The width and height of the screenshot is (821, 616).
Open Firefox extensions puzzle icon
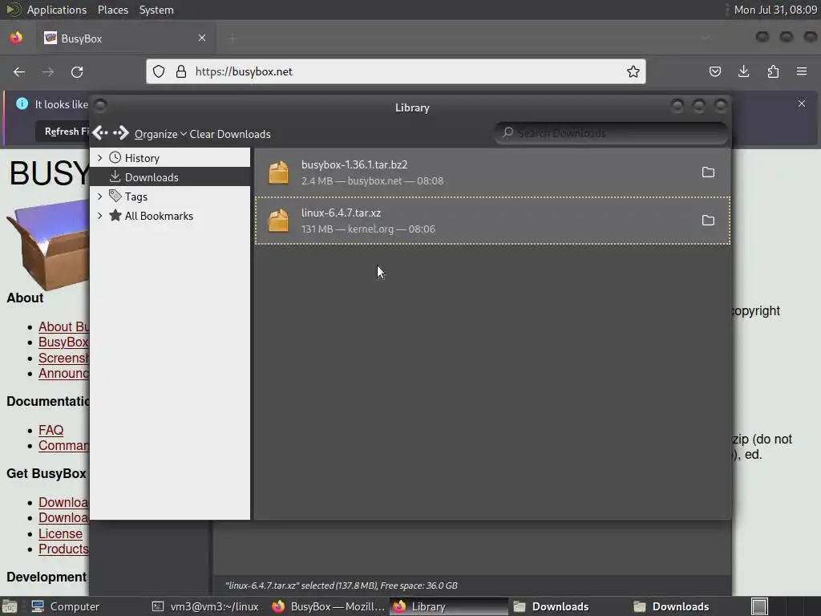tap(773, 71)
